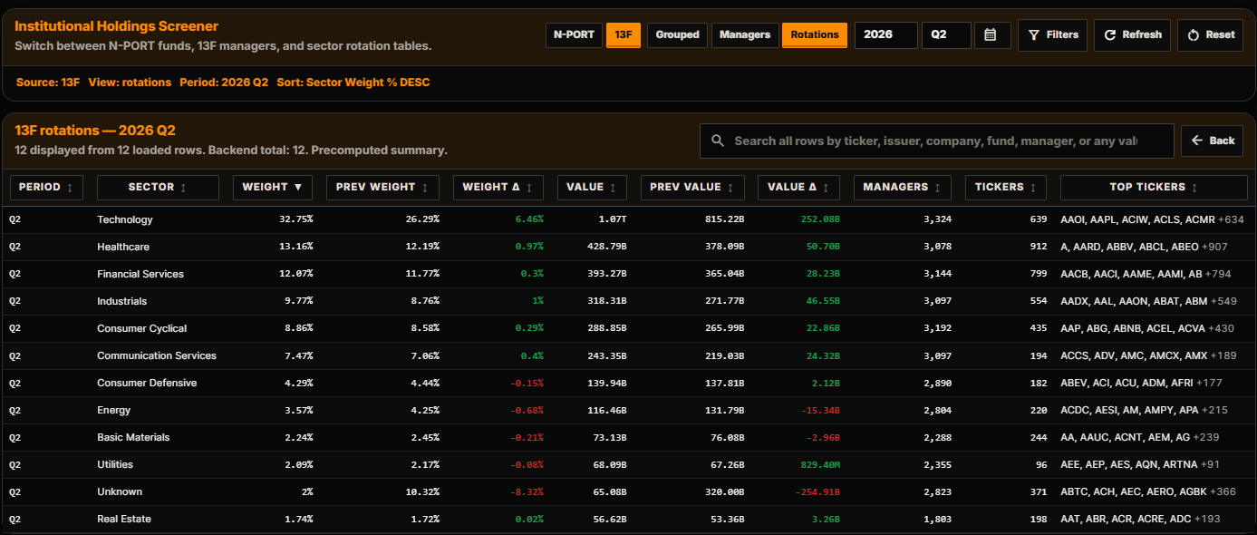1257x535 pixels.
Task: Click the Financial Services sector name
Action: coord(140,274)
